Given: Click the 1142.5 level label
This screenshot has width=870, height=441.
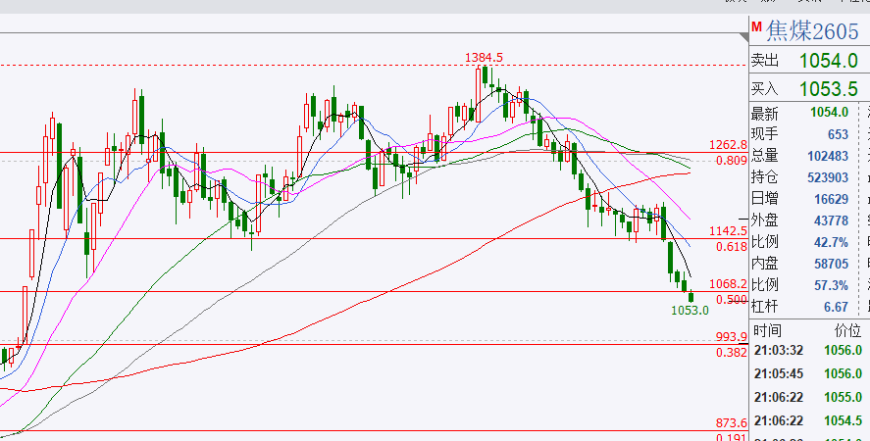Looking at the screenshot, I should pyautogui.click(x=729, y=231).
